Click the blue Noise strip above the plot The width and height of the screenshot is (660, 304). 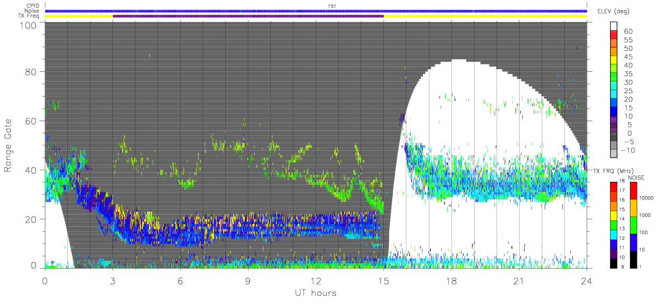(316, 11)
